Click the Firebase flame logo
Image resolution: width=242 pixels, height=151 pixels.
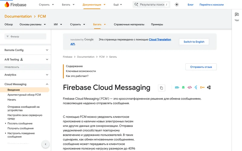7,5
